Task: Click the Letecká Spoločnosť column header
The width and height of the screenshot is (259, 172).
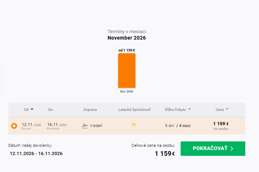Action: point(134,110)
